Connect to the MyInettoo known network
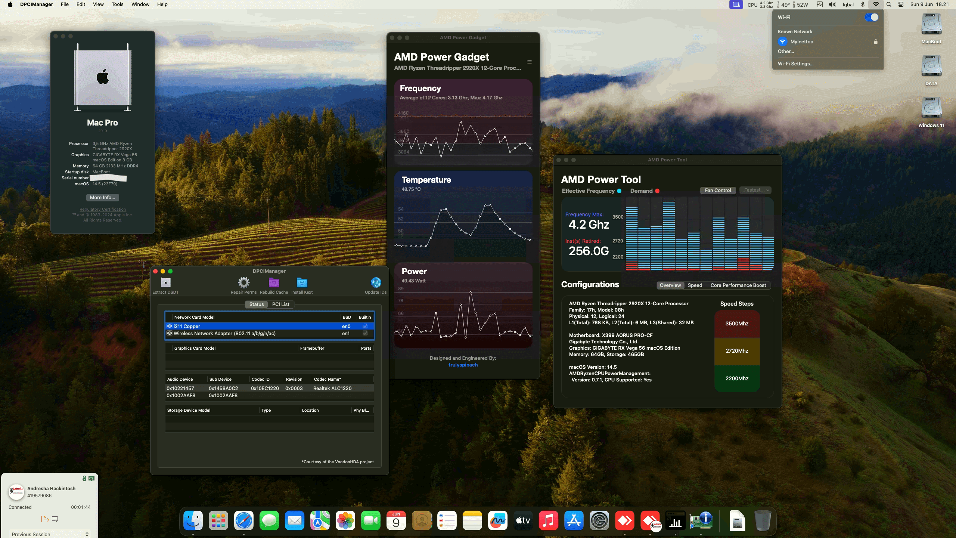956x538 pixels. click(x=801, y=41)
